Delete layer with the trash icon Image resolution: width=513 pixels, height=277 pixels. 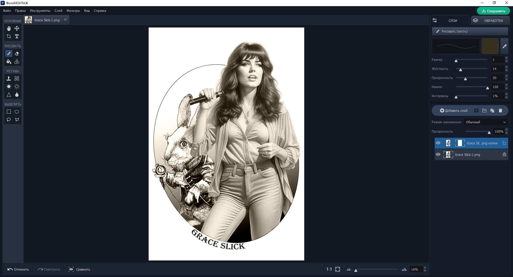[500, 110]
